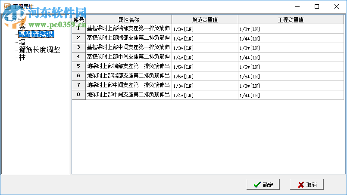Maximize the 工程属性 window

point(317,6)
